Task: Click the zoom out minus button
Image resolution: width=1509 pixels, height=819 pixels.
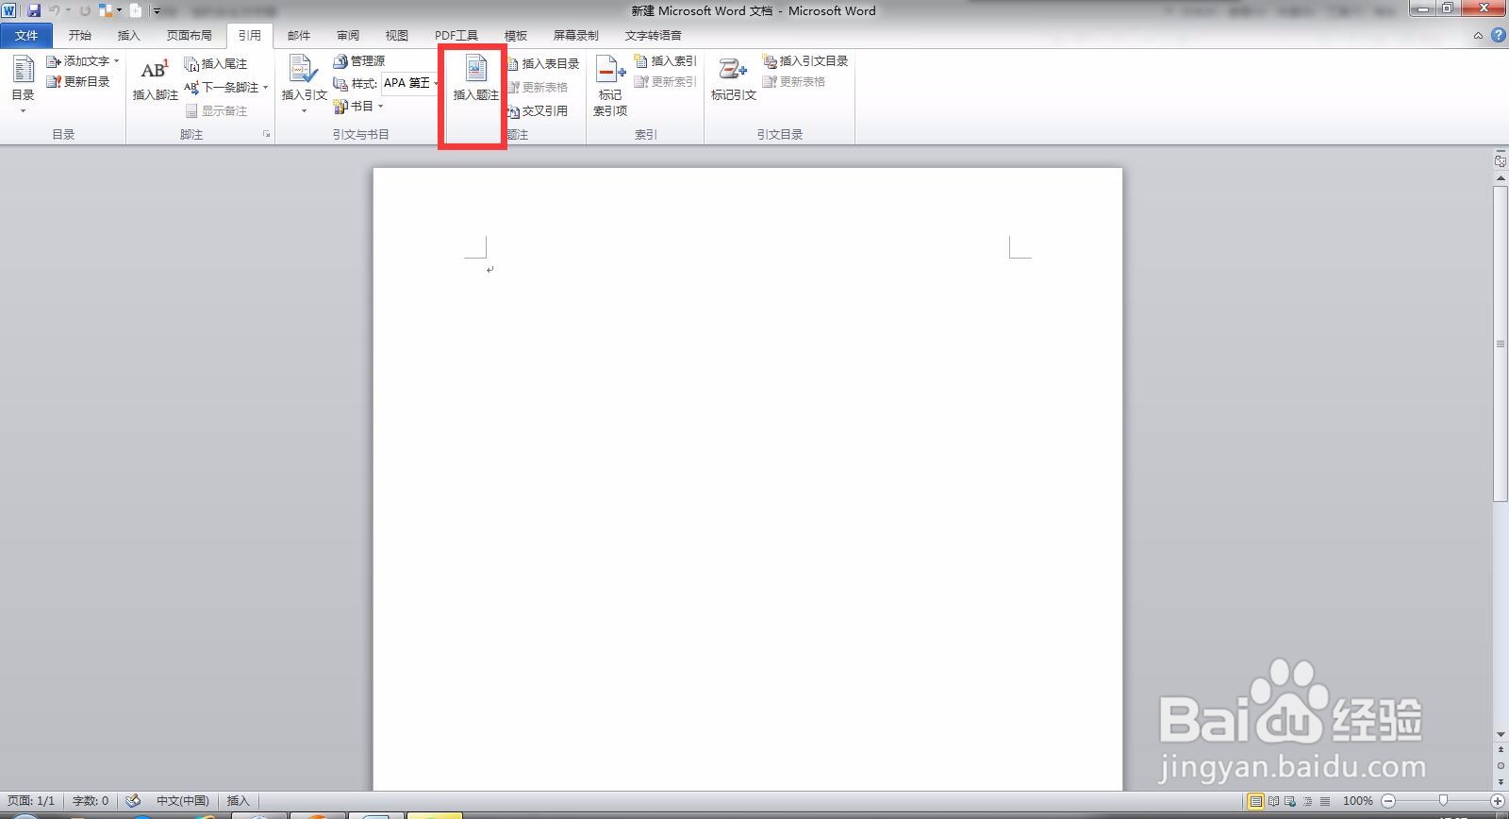Action: coord(1387,801)
